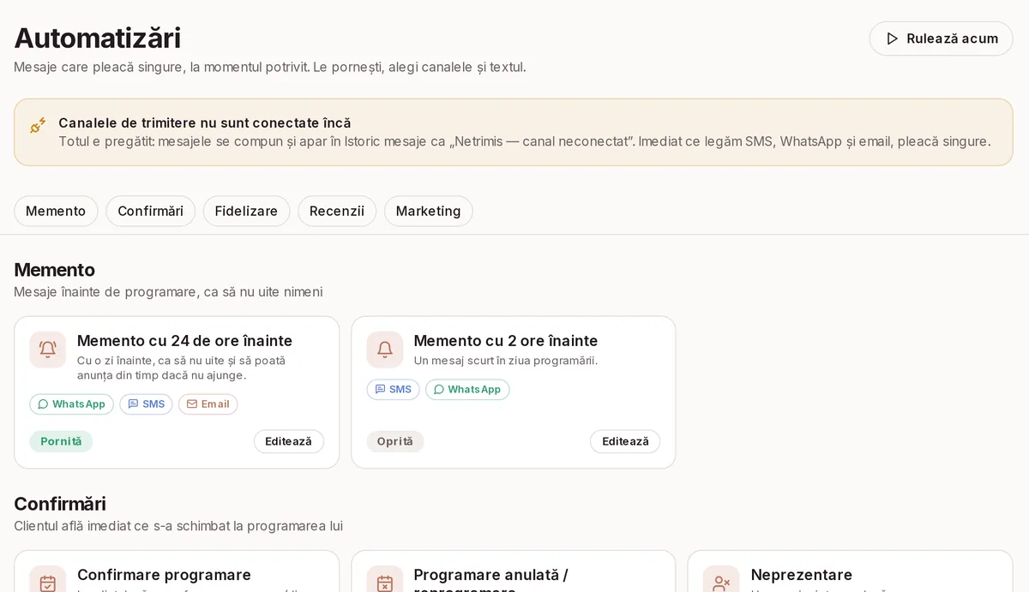The width and height of the screenshot is (1029, 592).
Task: Select the SMS chip on the 2 ore card
Action: click(x=394, y=390)
